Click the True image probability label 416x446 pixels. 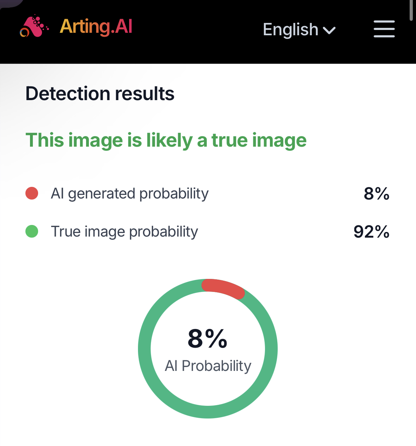(124, 232)
